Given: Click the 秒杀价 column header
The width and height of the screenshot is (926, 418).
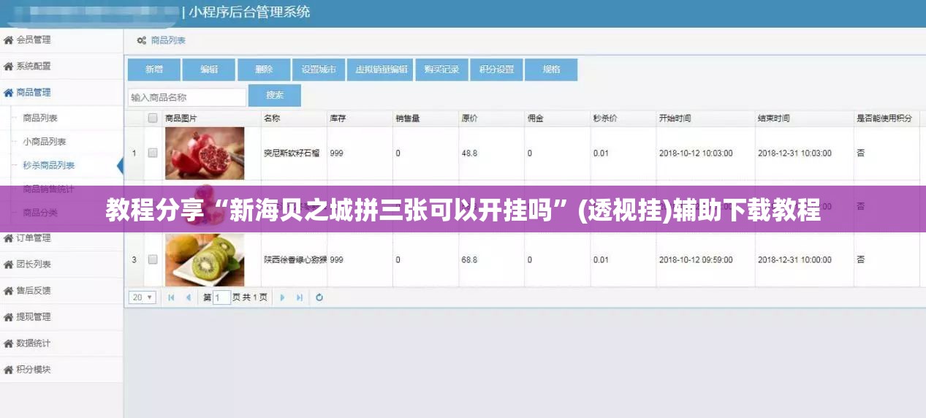Looking at the screenshot, I should (605, 118).
